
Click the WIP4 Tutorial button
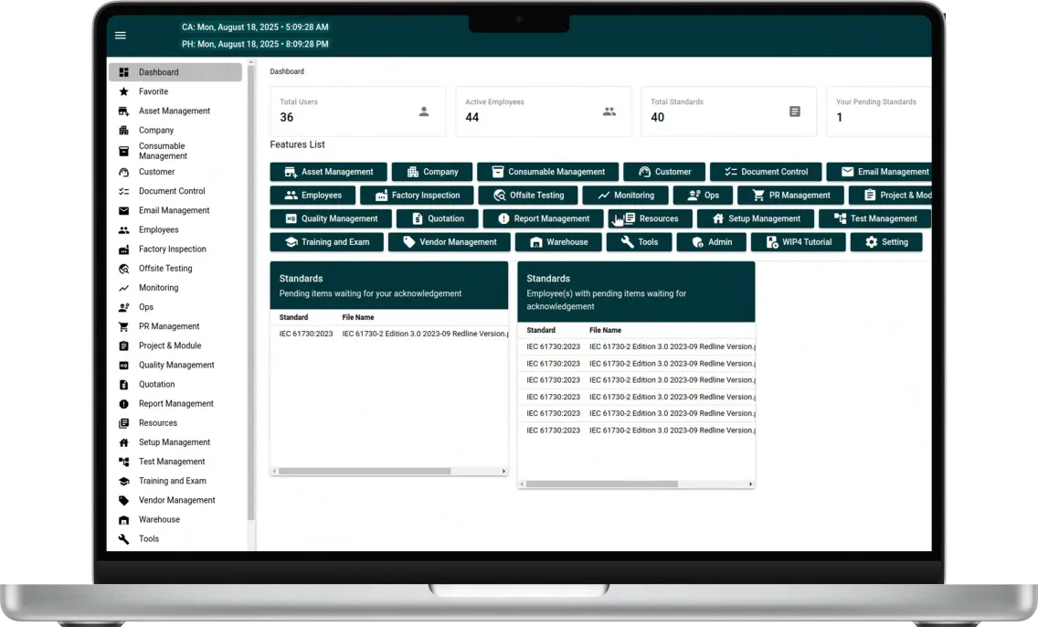click(x=798, y=242)
